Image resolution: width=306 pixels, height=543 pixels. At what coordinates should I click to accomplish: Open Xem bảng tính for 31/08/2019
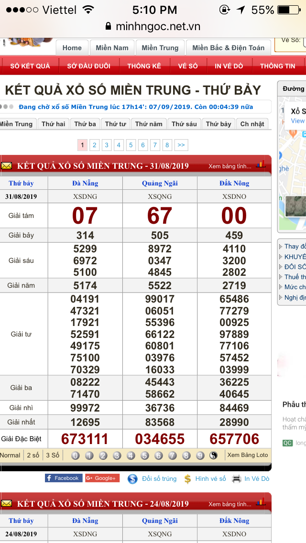229,166
